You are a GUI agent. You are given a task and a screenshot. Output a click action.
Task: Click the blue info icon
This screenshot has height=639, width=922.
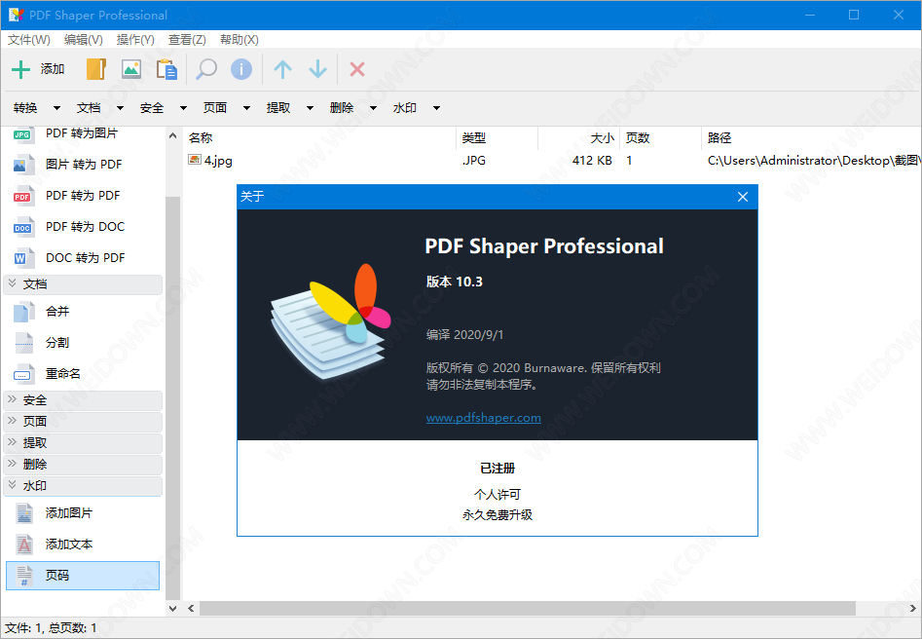(x=241, y=69)
